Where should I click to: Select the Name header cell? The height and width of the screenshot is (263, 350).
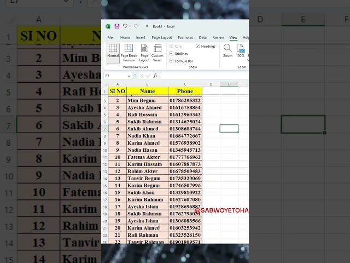147,91
